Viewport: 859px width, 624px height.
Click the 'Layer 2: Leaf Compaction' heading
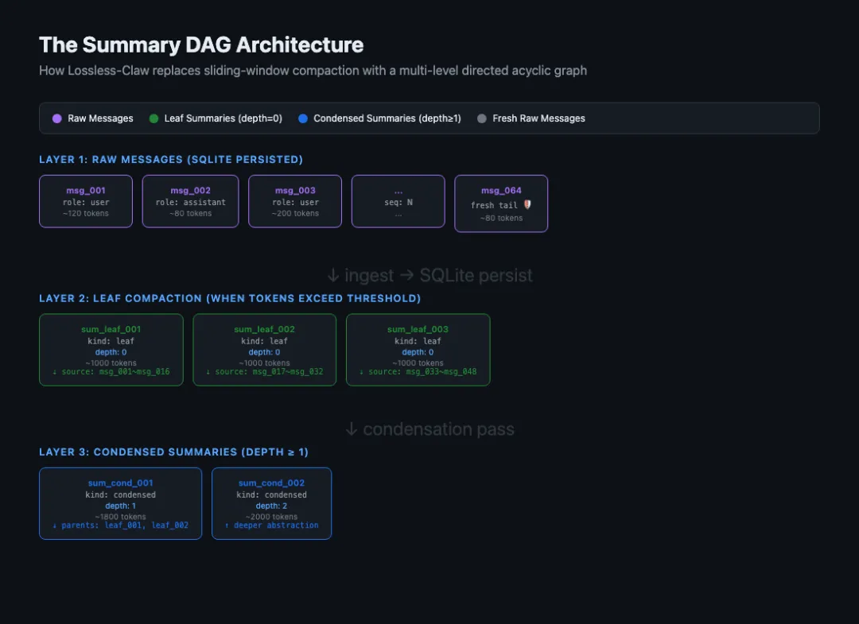click(230, 298)
